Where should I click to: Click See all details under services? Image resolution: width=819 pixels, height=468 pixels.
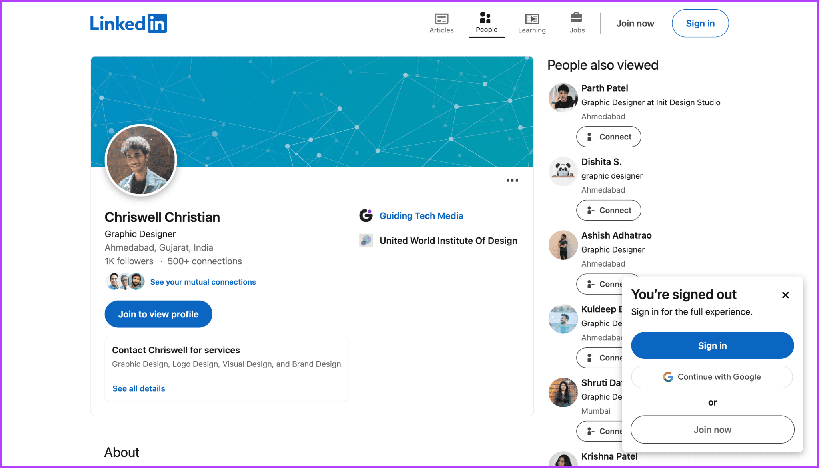click(x=138, y=388)
